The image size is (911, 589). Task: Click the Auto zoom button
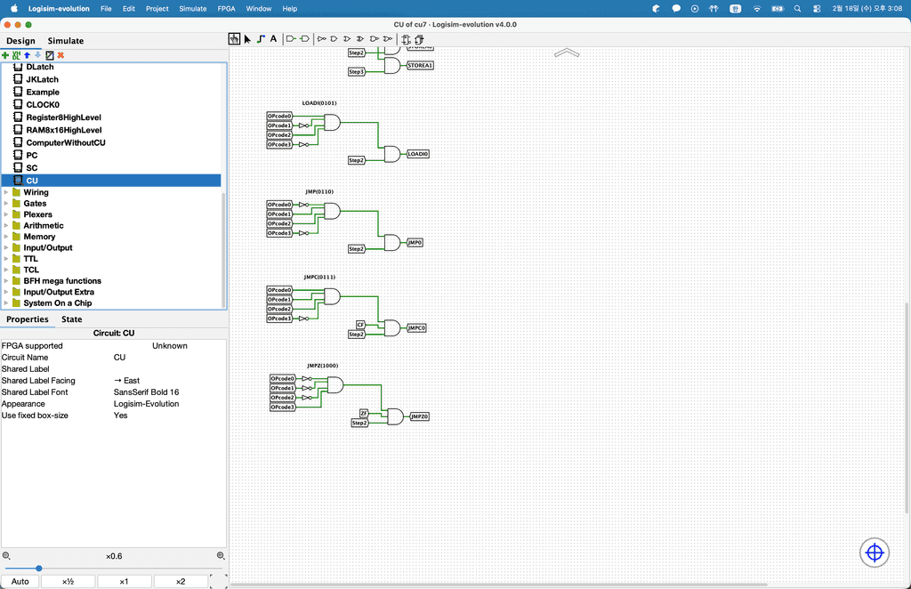coord(20,581)
